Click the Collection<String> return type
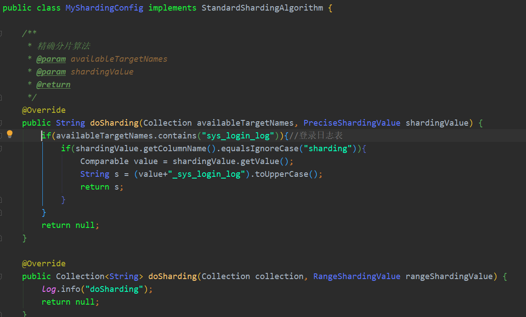Image resolution: width=526 pixels, height=317 pixels. pos(100,276)
